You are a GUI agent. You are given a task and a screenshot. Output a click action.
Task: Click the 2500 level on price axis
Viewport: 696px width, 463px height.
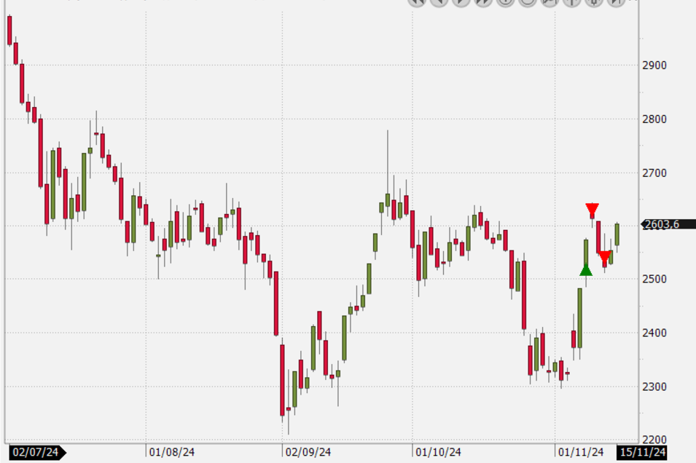pos(654,280)
